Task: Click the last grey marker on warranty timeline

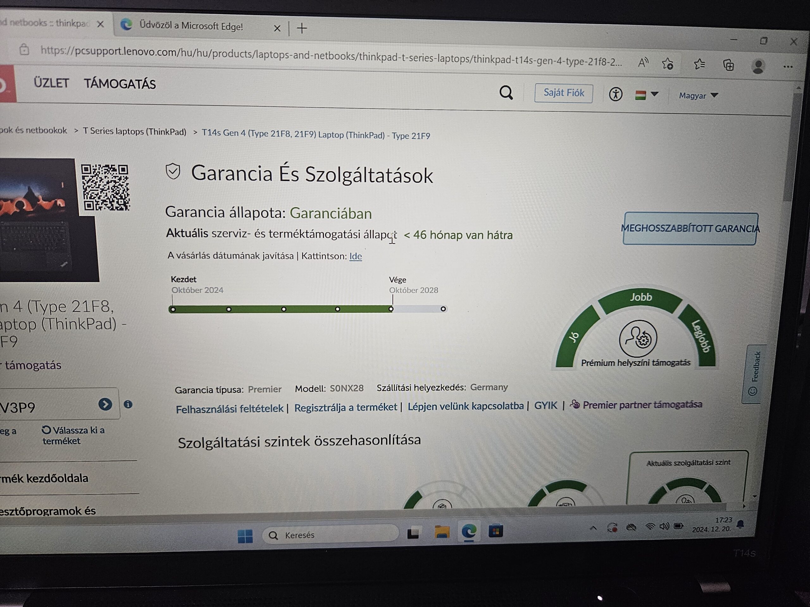Action: point(443,309)
